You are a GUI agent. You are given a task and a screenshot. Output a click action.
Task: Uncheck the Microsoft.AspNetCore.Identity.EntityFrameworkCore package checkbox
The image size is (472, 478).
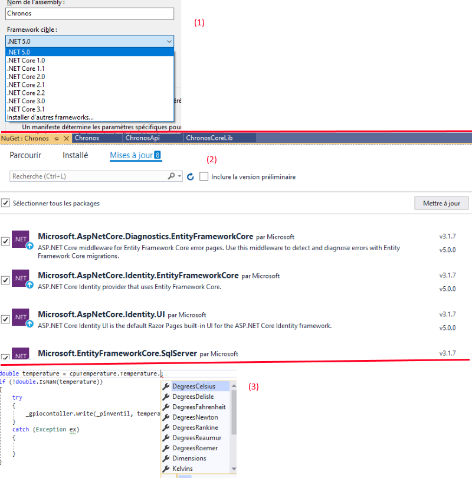pos(5,280)
